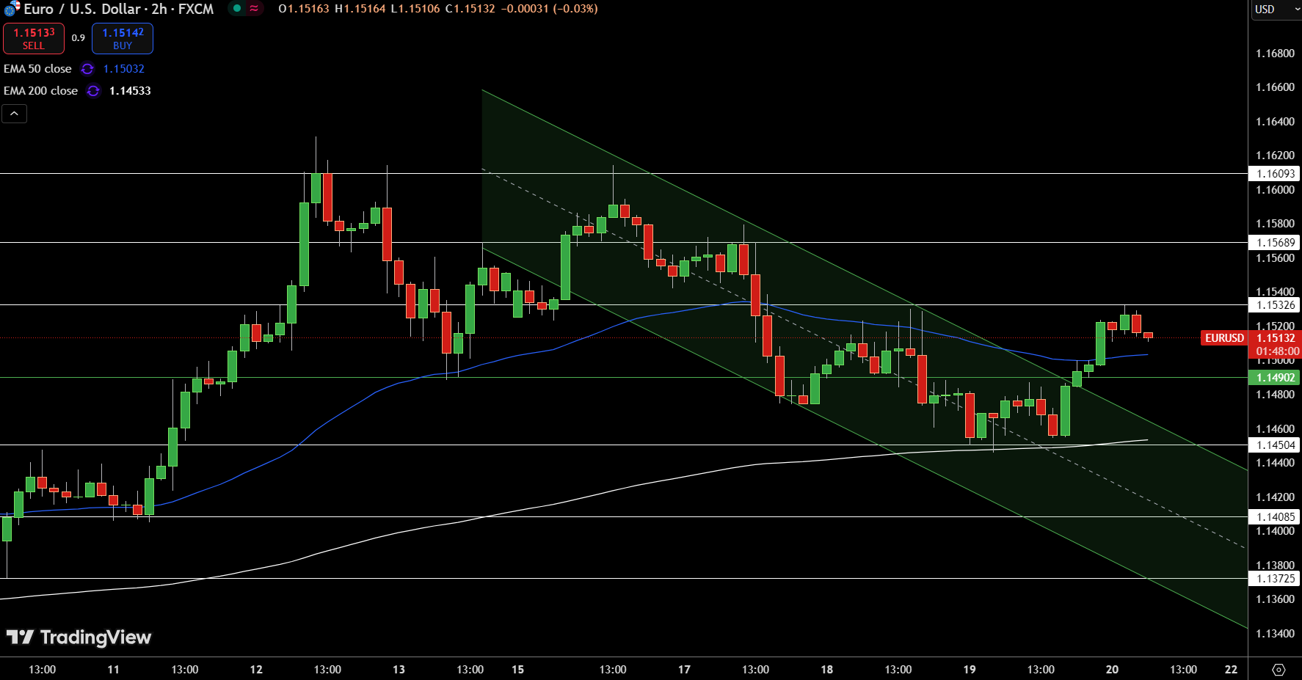1302x680 pixels.
Task: Click the 1.16400 price axis label
Action: pos(1275,122)
